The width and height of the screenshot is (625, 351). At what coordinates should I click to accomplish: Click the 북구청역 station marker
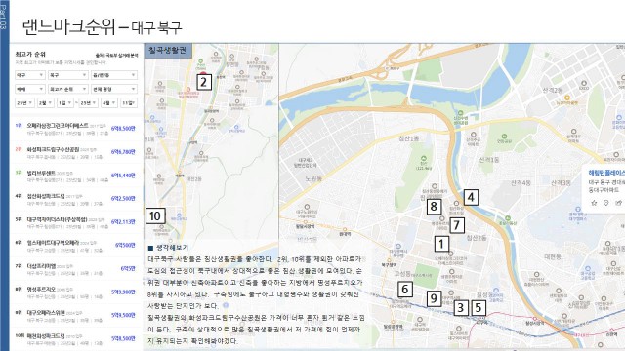click(388, 263)
